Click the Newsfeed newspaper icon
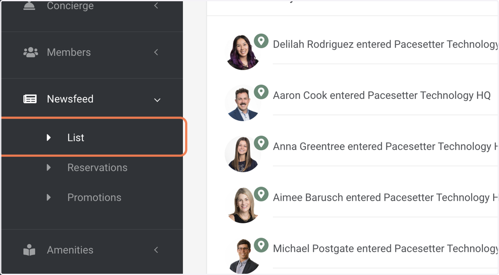499x275 pixels. (30, 99)
